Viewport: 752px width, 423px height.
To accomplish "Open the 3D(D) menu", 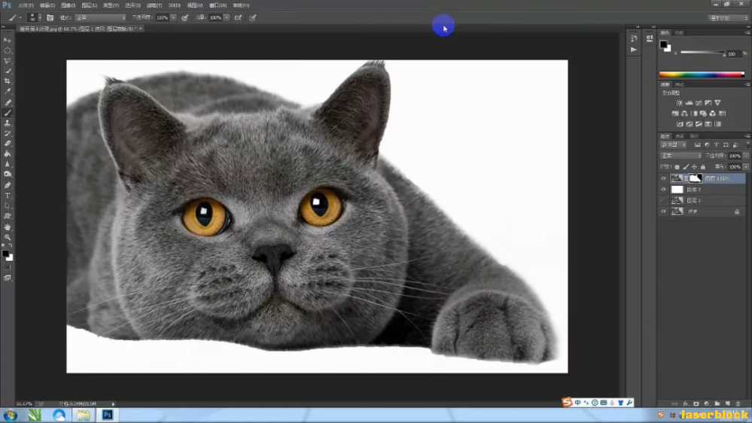I will 175,5.
